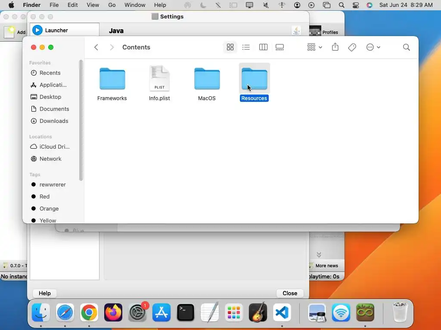Open System Settings from the Dock
The height and width of the screenshot is (330, 441).
[137, 312]
